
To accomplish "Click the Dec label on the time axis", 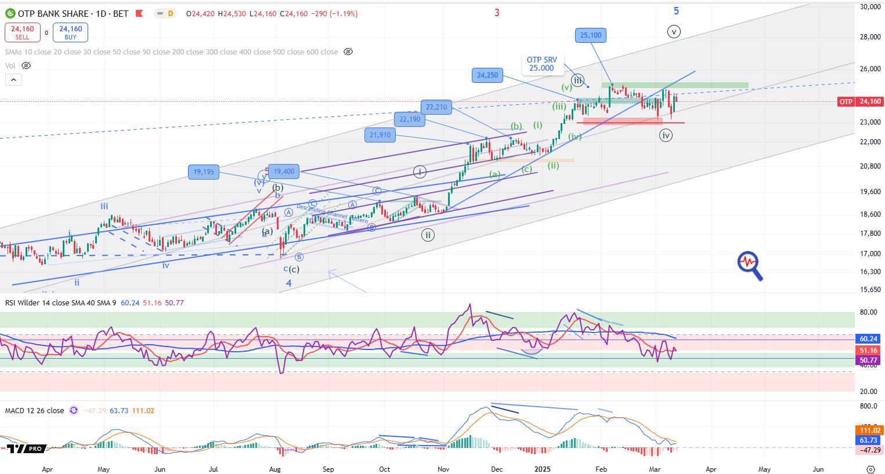I will [497, 469].
